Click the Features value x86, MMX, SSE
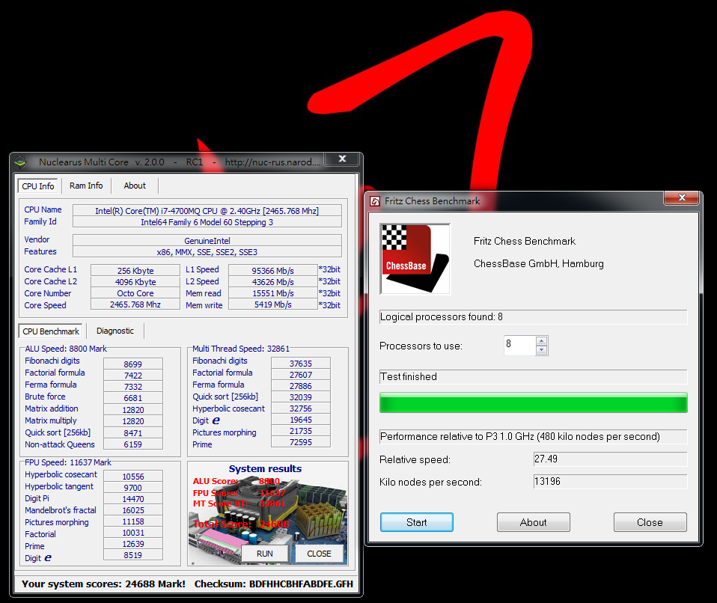Screen dimensions: 717x603 207,252
